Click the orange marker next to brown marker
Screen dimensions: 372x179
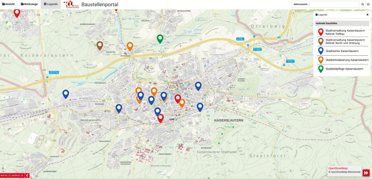point(130,46)
